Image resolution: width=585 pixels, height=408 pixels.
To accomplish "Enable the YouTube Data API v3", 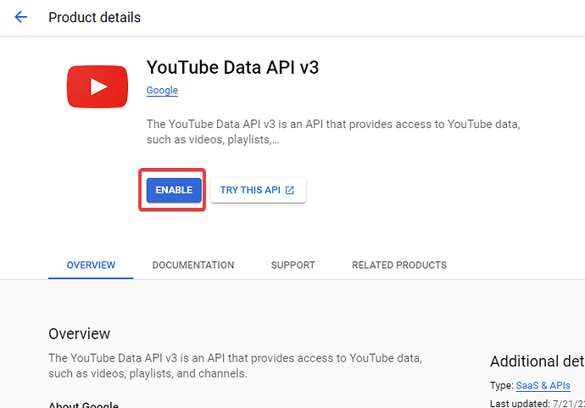I will point(174,190).
